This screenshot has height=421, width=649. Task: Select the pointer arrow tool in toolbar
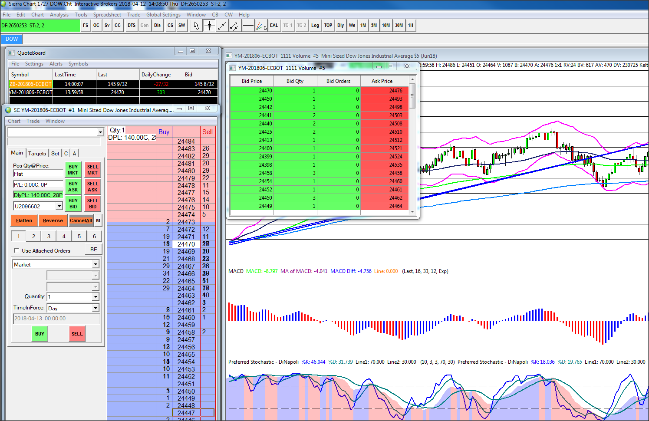[x=196, y=26]
